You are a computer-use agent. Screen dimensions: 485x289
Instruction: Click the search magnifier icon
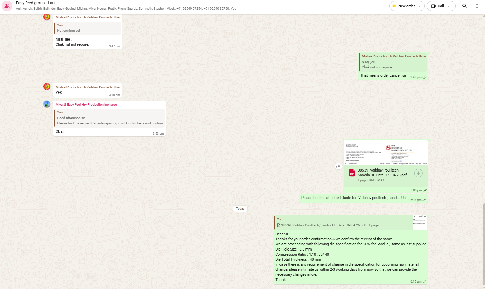(465, 6)
